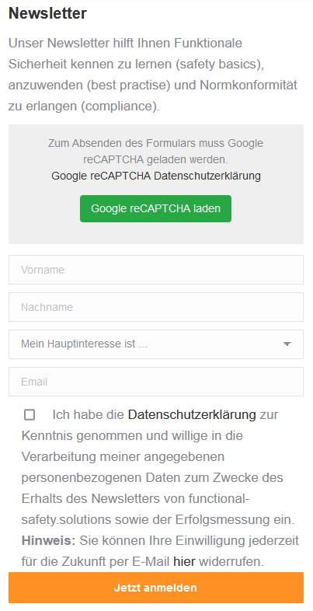Screen dimensions: 313x611
Task: Focus the Nachname input field
Action: tap(156, 307)
